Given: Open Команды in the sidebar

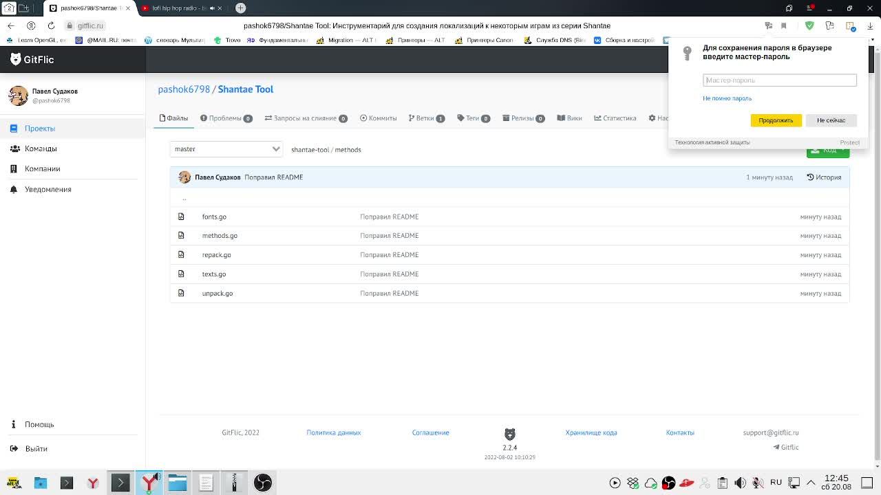Looking at the screenshot, I should click(x=41, y=148).
